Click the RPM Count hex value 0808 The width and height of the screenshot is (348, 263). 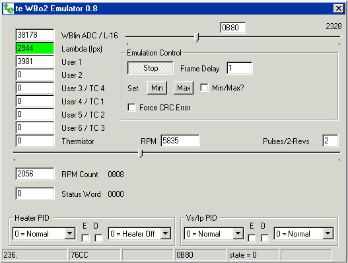(116, 174)
